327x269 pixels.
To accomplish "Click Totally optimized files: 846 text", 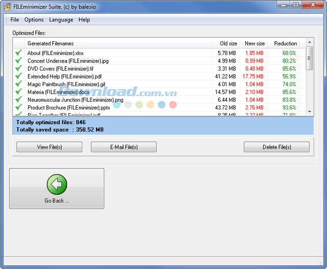I will [x=51, y=122].
